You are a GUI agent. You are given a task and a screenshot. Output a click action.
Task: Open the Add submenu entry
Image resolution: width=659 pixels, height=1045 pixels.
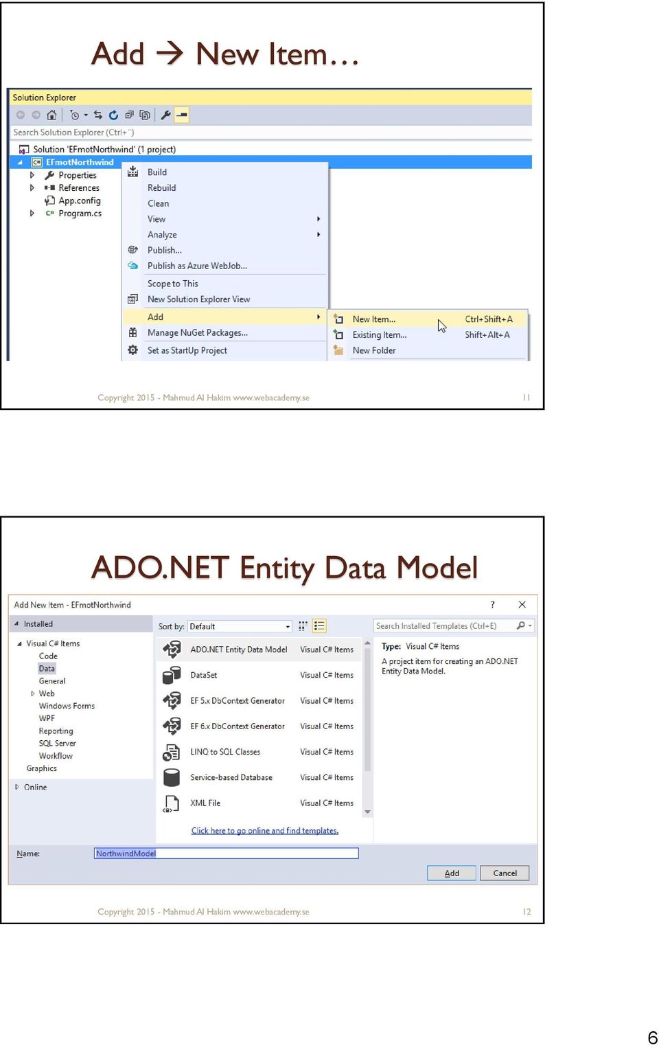coord(224,317)
